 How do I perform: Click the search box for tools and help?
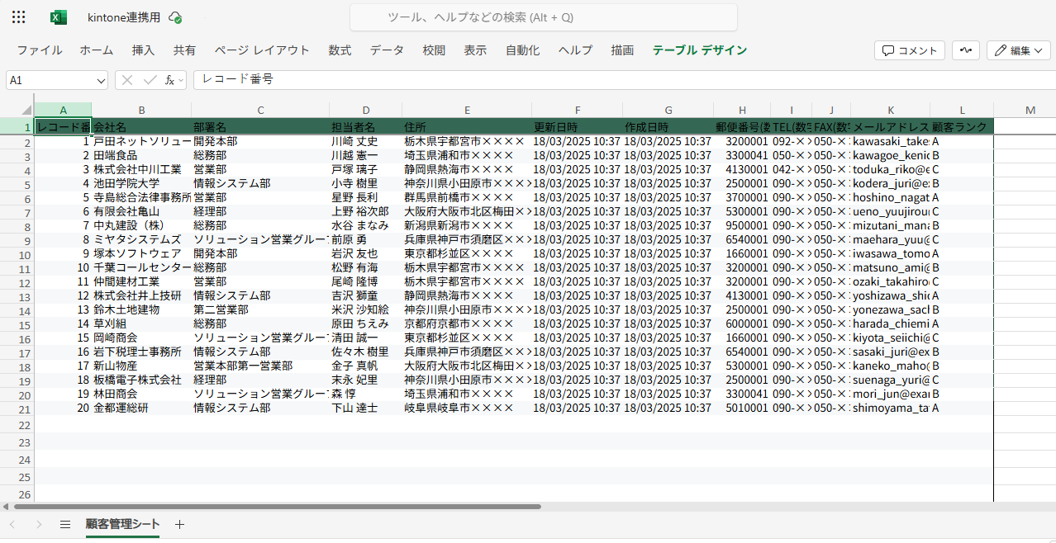pyautogui.click(x=543, y=17)
